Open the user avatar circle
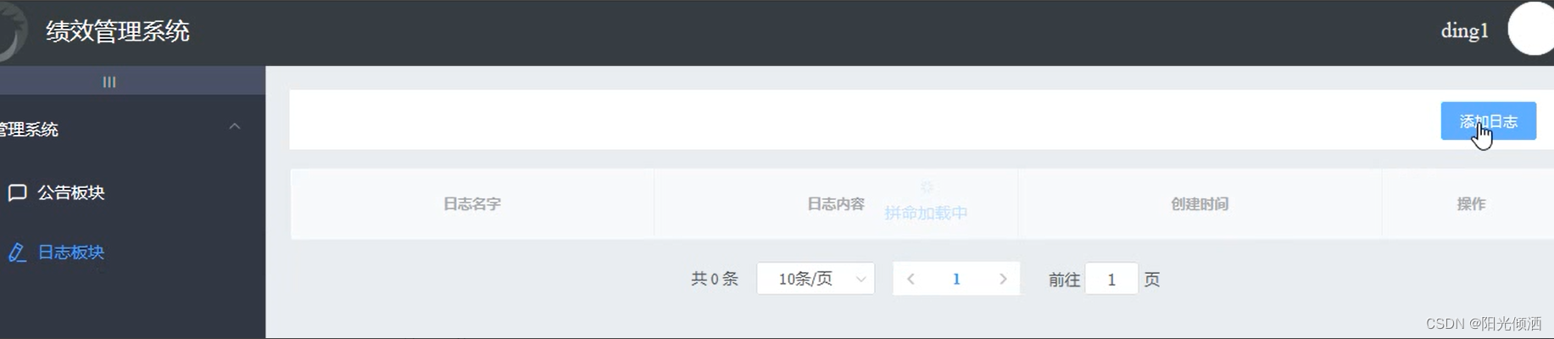 tap(1531, 29)
